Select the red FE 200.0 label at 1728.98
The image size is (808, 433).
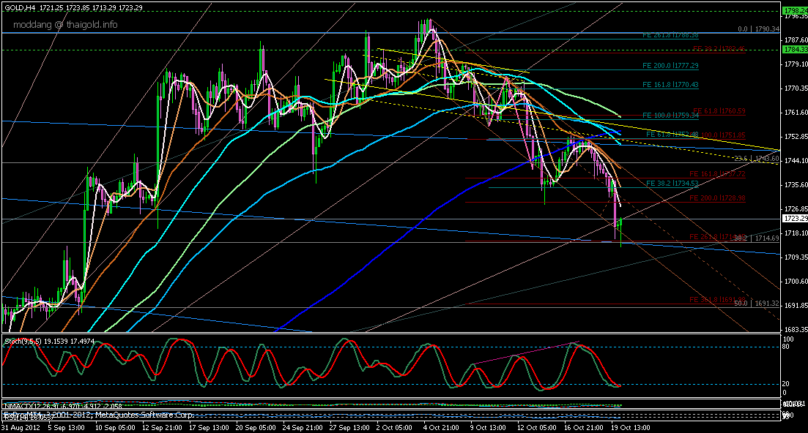click(718, 198)
